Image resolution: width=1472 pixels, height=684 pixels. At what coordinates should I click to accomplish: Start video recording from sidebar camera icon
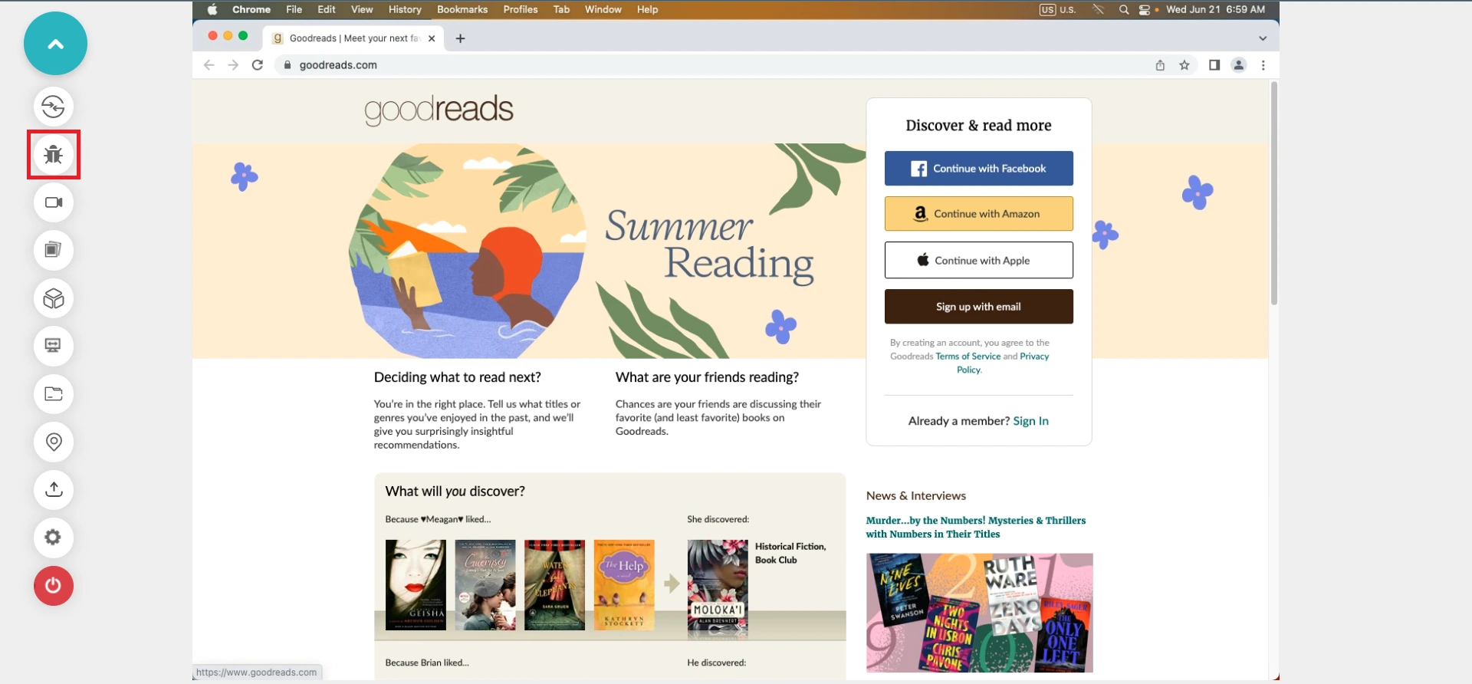54,202
